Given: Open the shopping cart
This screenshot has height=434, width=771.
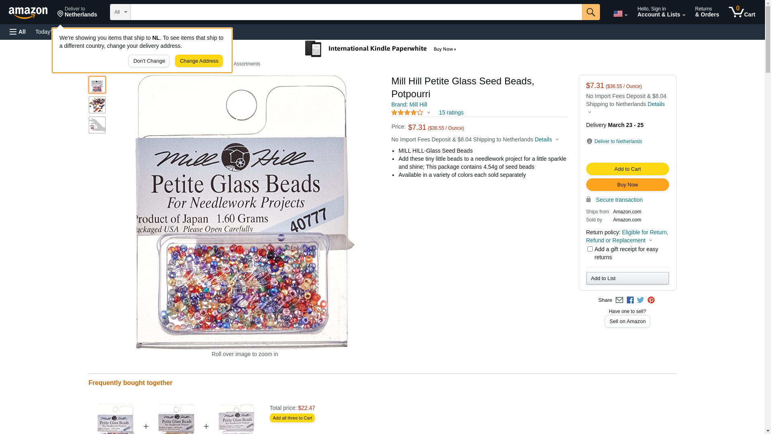Looking at the screenshot, I should tap(742, 12).
